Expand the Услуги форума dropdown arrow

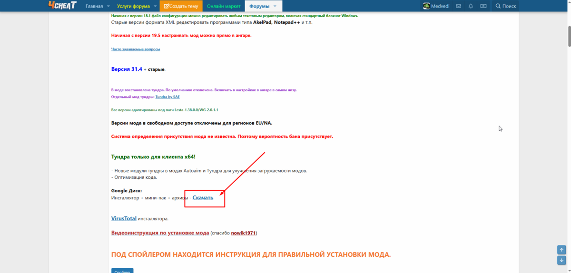[x=156, y=6]
